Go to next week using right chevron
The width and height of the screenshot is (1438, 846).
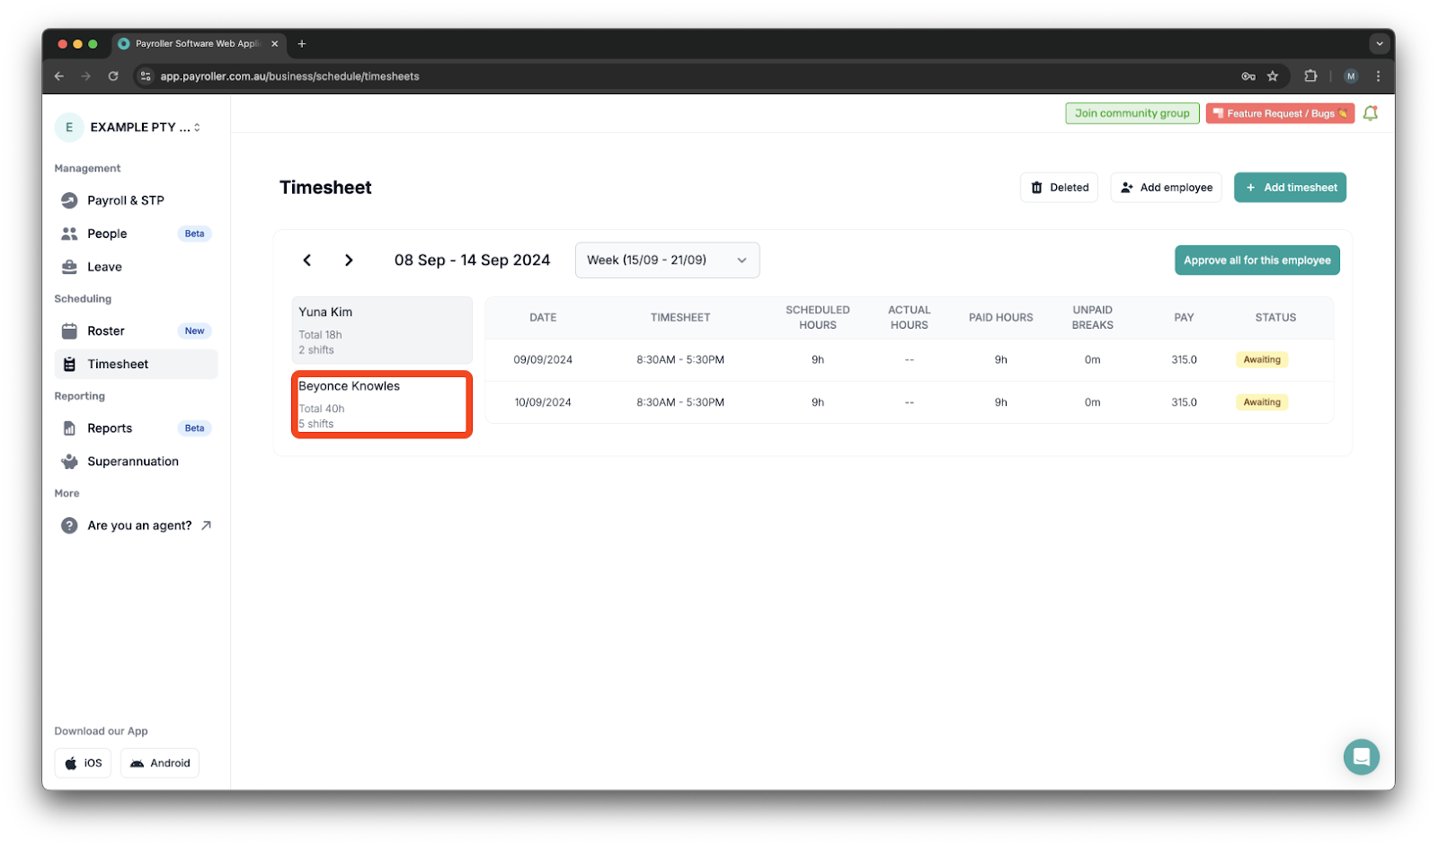pos(349,260)
